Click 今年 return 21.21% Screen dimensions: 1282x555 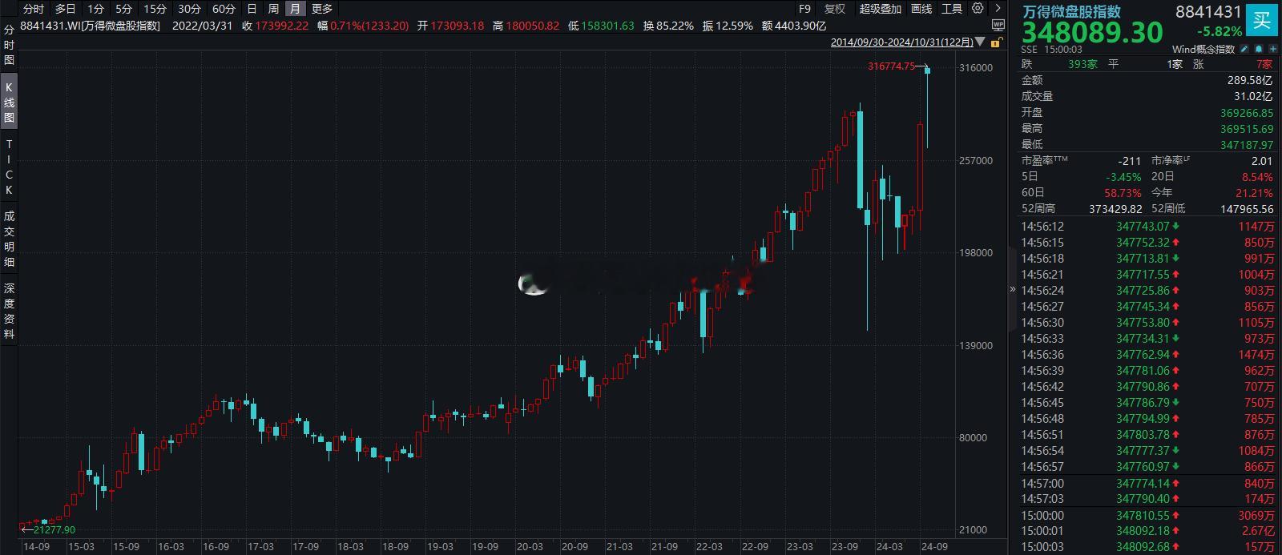pyautogui.click(x=1256, y=193)
